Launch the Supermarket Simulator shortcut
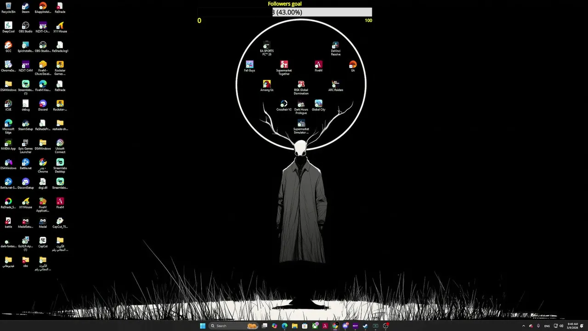 pyautogui.click(x=301, y=126)
